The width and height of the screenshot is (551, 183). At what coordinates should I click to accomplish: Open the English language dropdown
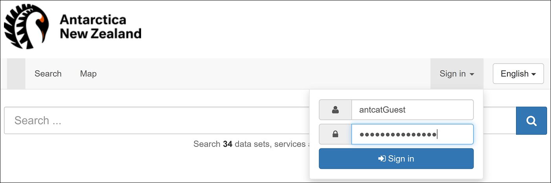click(518, 74)
